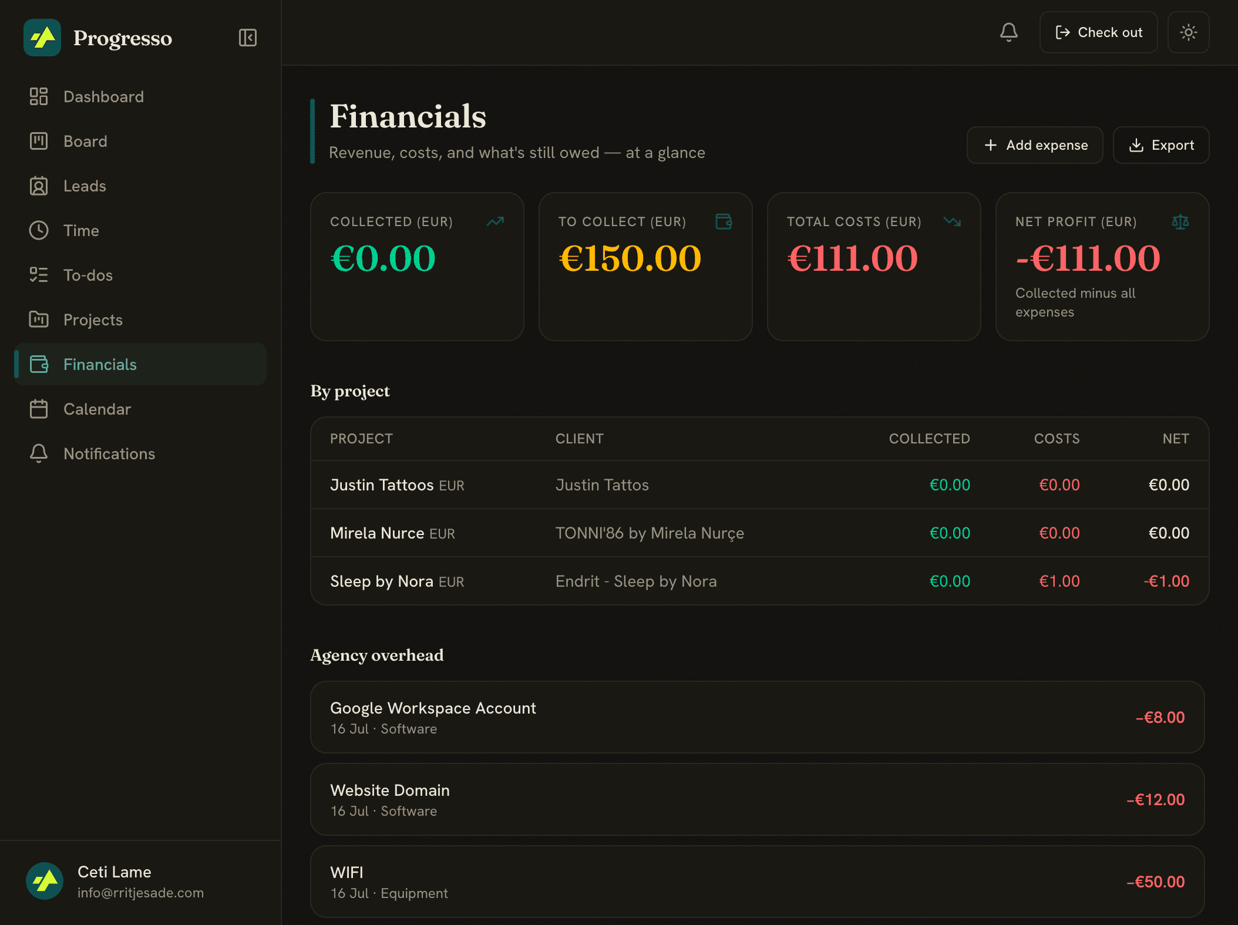Click the To-dos checklist icon
Screen dimensions: 1238x925
pyautogui.click(x=39, y=275)
